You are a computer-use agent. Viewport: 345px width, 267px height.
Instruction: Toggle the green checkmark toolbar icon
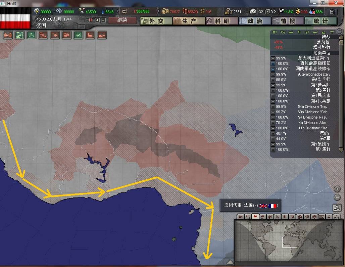click(x=78, y=35)
